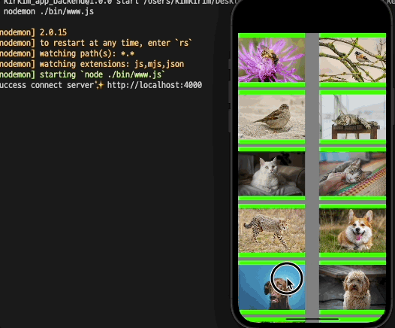This screenshot has width=395, height=328.
Task: Click the 'nodemon ./bin/www.js' command line
Action: 49,11
